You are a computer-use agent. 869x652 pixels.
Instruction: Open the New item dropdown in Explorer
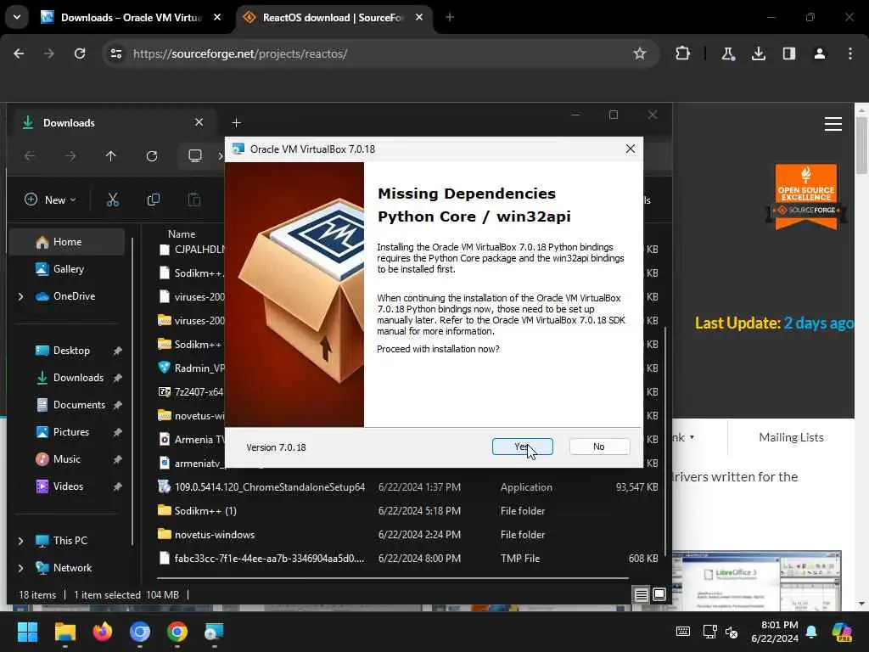click(x=50, y=200)
